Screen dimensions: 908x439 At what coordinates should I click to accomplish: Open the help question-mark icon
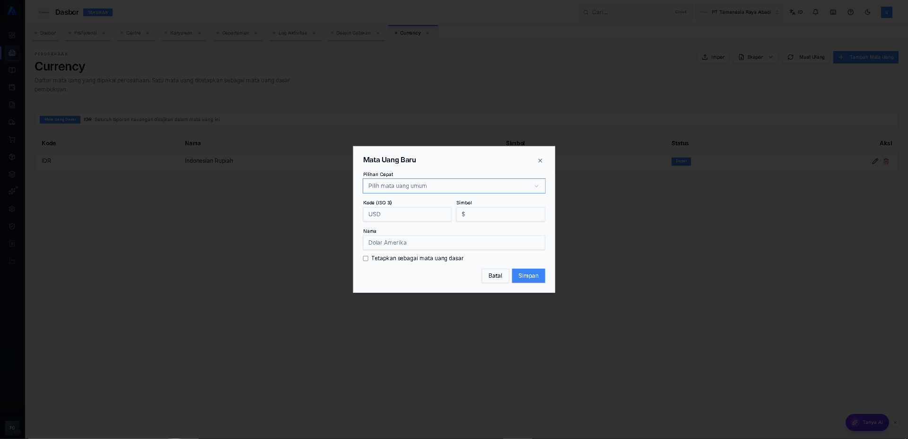pyautogui.click(x=850, y=12)
